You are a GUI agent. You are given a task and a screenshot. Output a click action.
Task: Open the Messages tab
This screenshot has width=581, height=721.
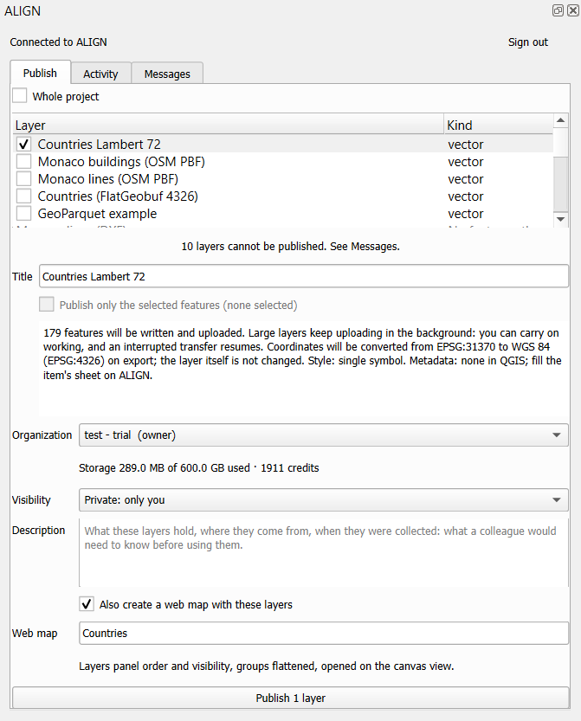[167, 74]
